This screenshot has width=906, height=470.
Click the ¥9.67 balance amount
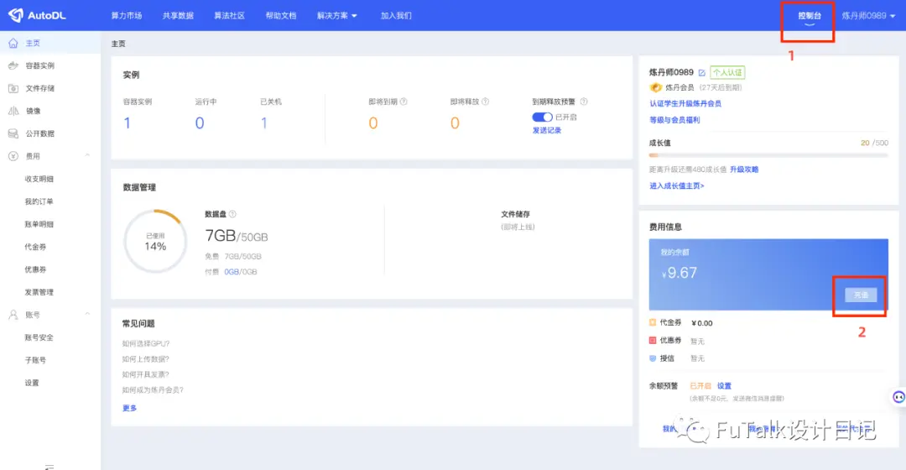pyautogui.click(x=679, y=273)
